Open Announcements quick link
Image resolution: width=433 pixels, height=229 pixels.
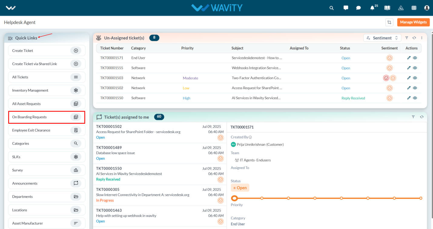point(47,183)
